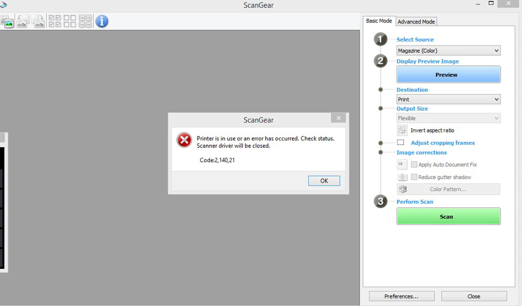Click the open-book gutter shadow icon
This screenshot has height=306, width=522.
402,177
